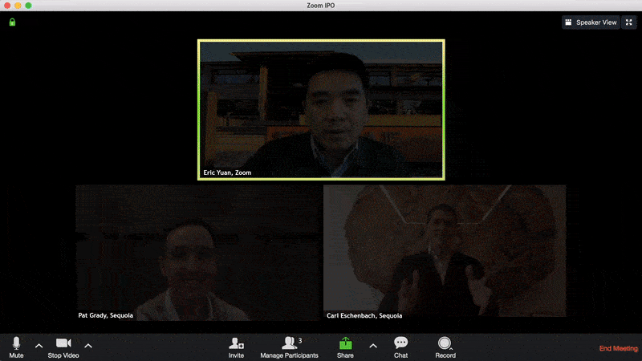Open Manage Participants panel
Image resolution: width=642 pixels, height=361 pixels.
[x=289, y=347]
